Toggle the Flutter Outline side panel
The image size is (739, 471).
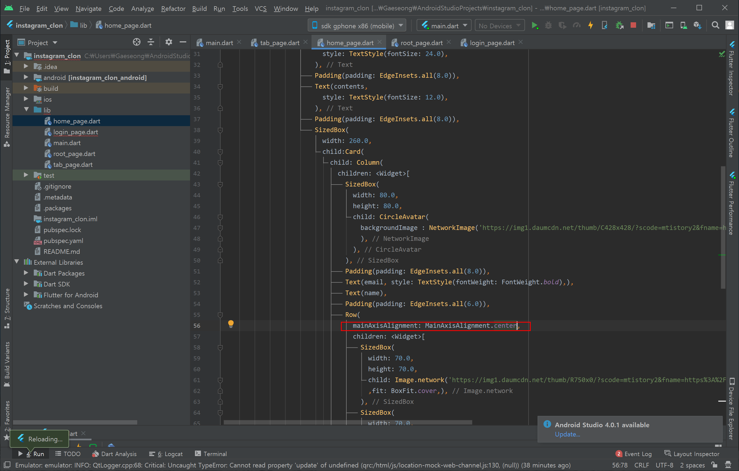pos(732,133)
